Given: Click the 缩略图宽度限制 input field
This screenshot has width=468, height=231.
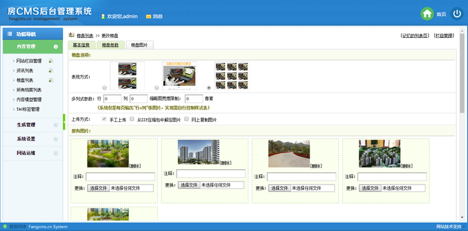Looking at the screenshot, I should click(194, 98).
